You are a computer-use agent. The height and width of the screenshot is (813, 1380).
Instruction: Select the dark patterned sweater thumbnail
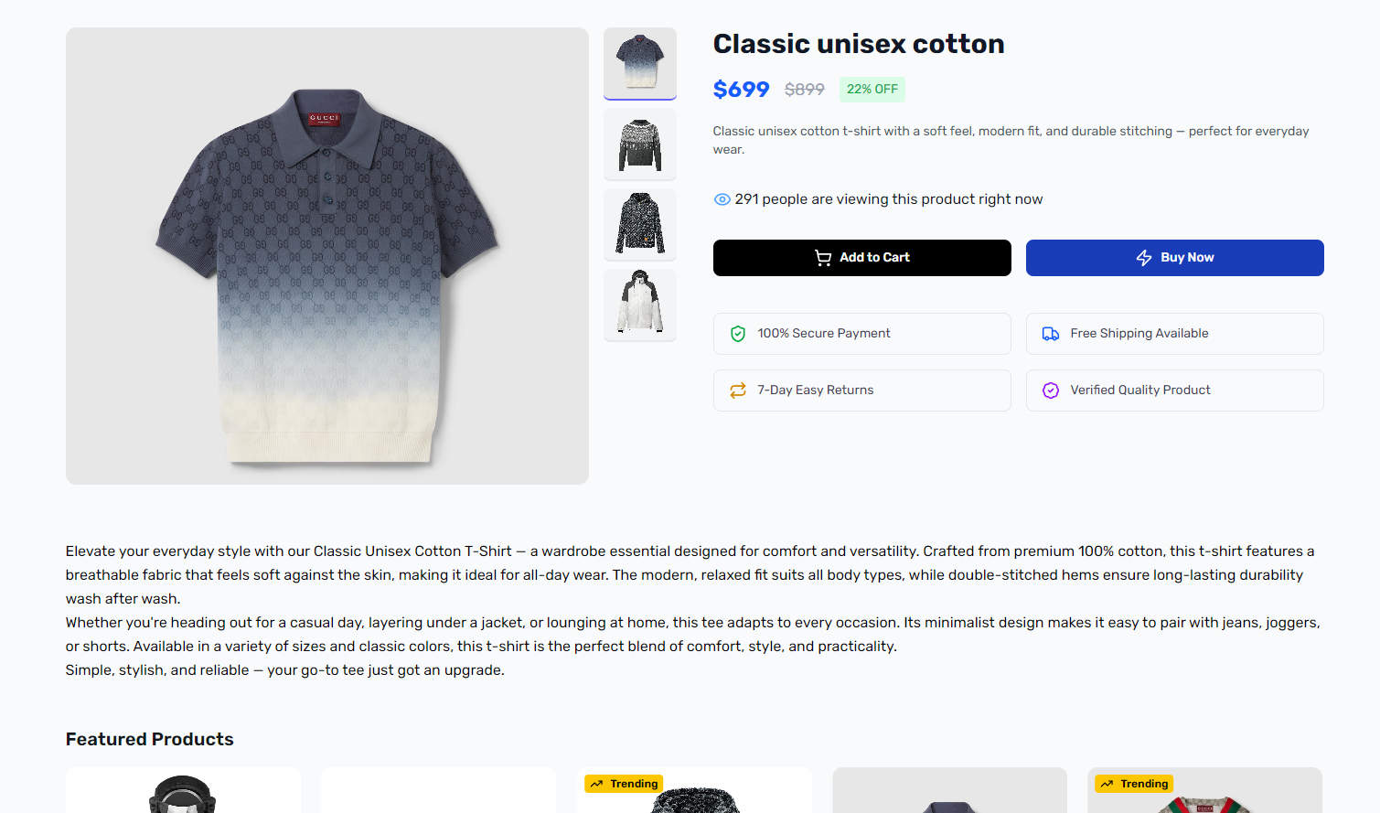[640, 144]
